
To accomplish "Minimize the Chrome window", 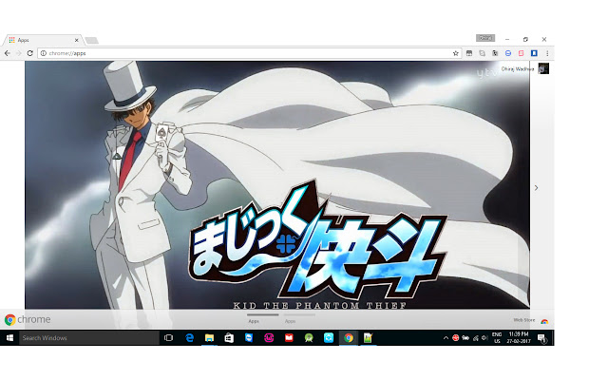I will pyautogui.click(x=507, y=40).
